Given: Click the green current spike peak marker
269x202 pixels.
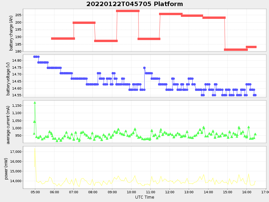Looking at the screenshot, I should 35,103.
